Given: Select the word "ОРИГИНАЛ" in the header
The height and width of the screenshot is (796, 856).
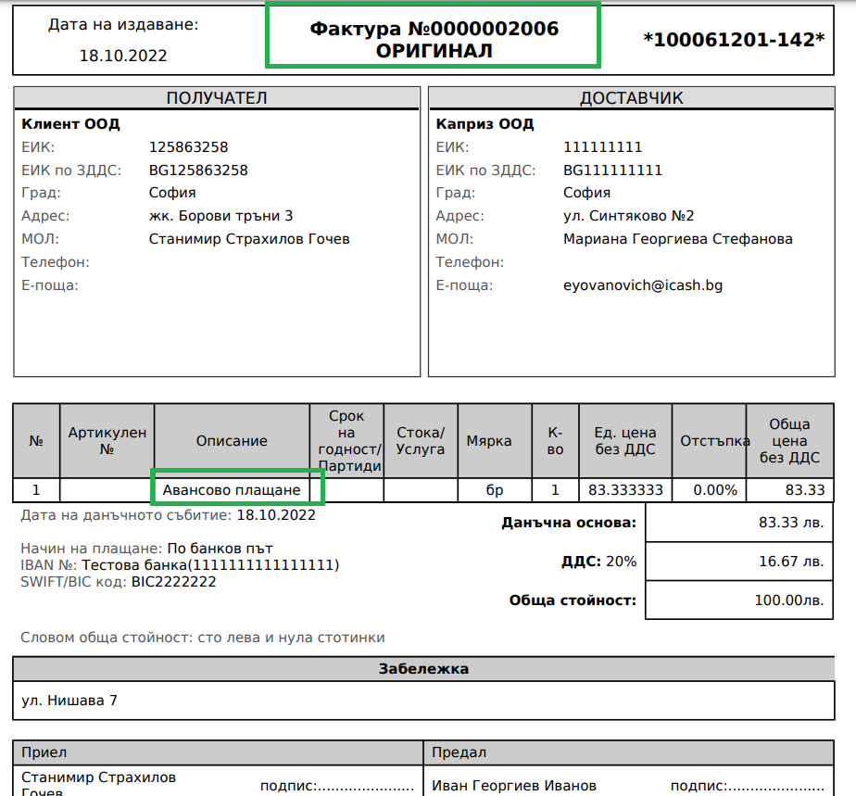Looking at the screenshot, I should pos(434,51).
